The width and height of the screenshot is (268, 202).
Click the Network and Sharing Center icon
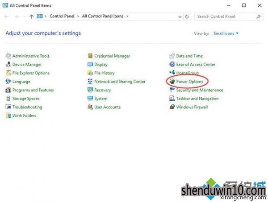[x=90, y=82]
